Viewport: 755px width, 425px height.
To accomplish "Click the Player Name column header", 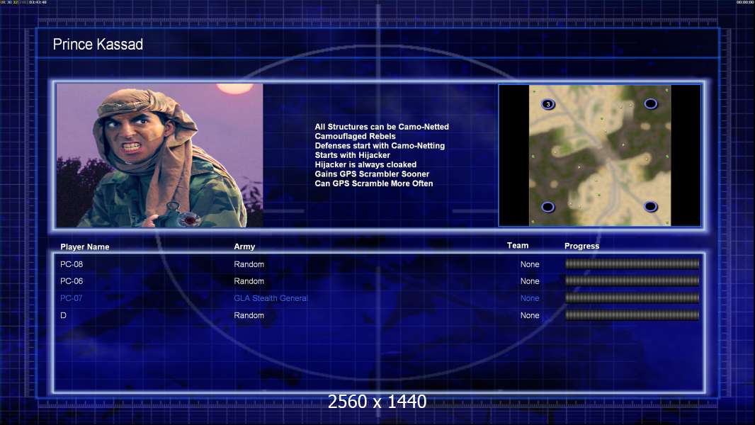I will tap(85, 247).
